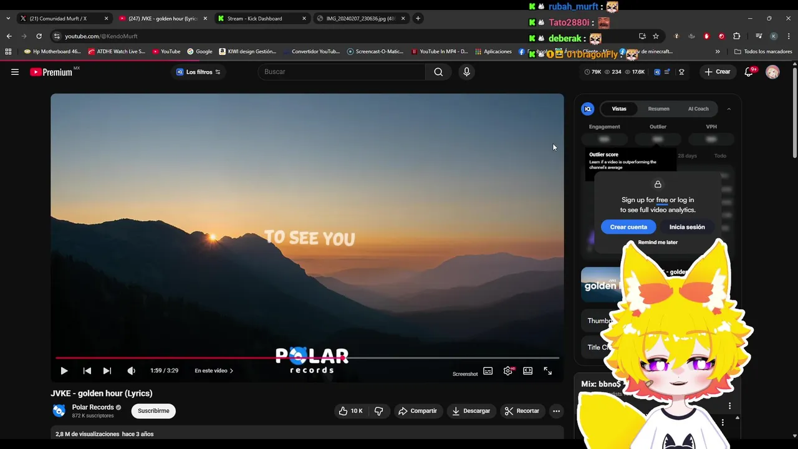The image size is (798, 449).
Task: Click Crear cuenta button
Action: pos(628,227)
